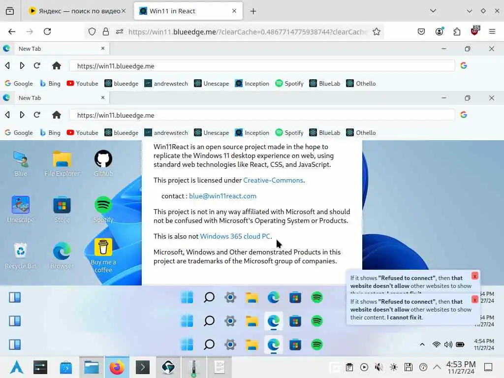Click the home icon in upper Edge window

57,65
